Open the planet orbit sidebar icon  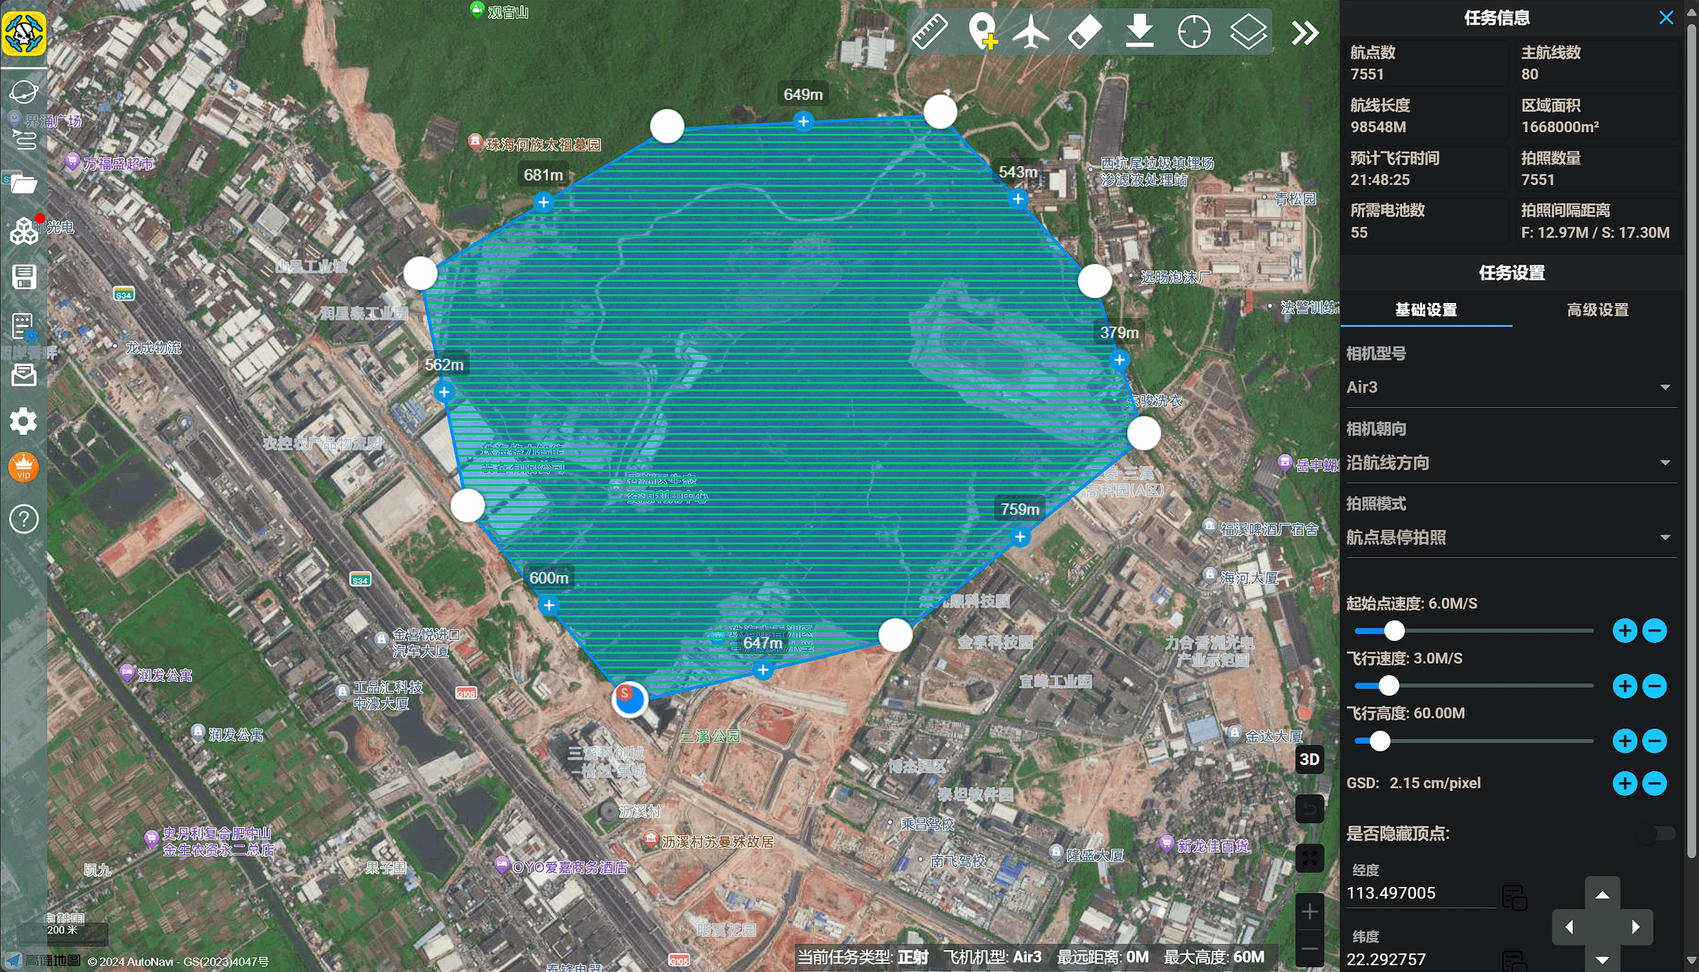[x=24, y=91]
